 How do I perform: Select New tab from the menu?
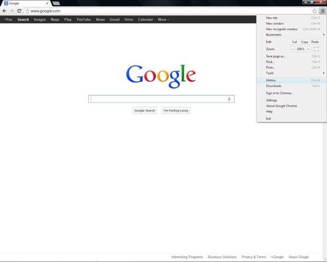click(x=291, y=18)
